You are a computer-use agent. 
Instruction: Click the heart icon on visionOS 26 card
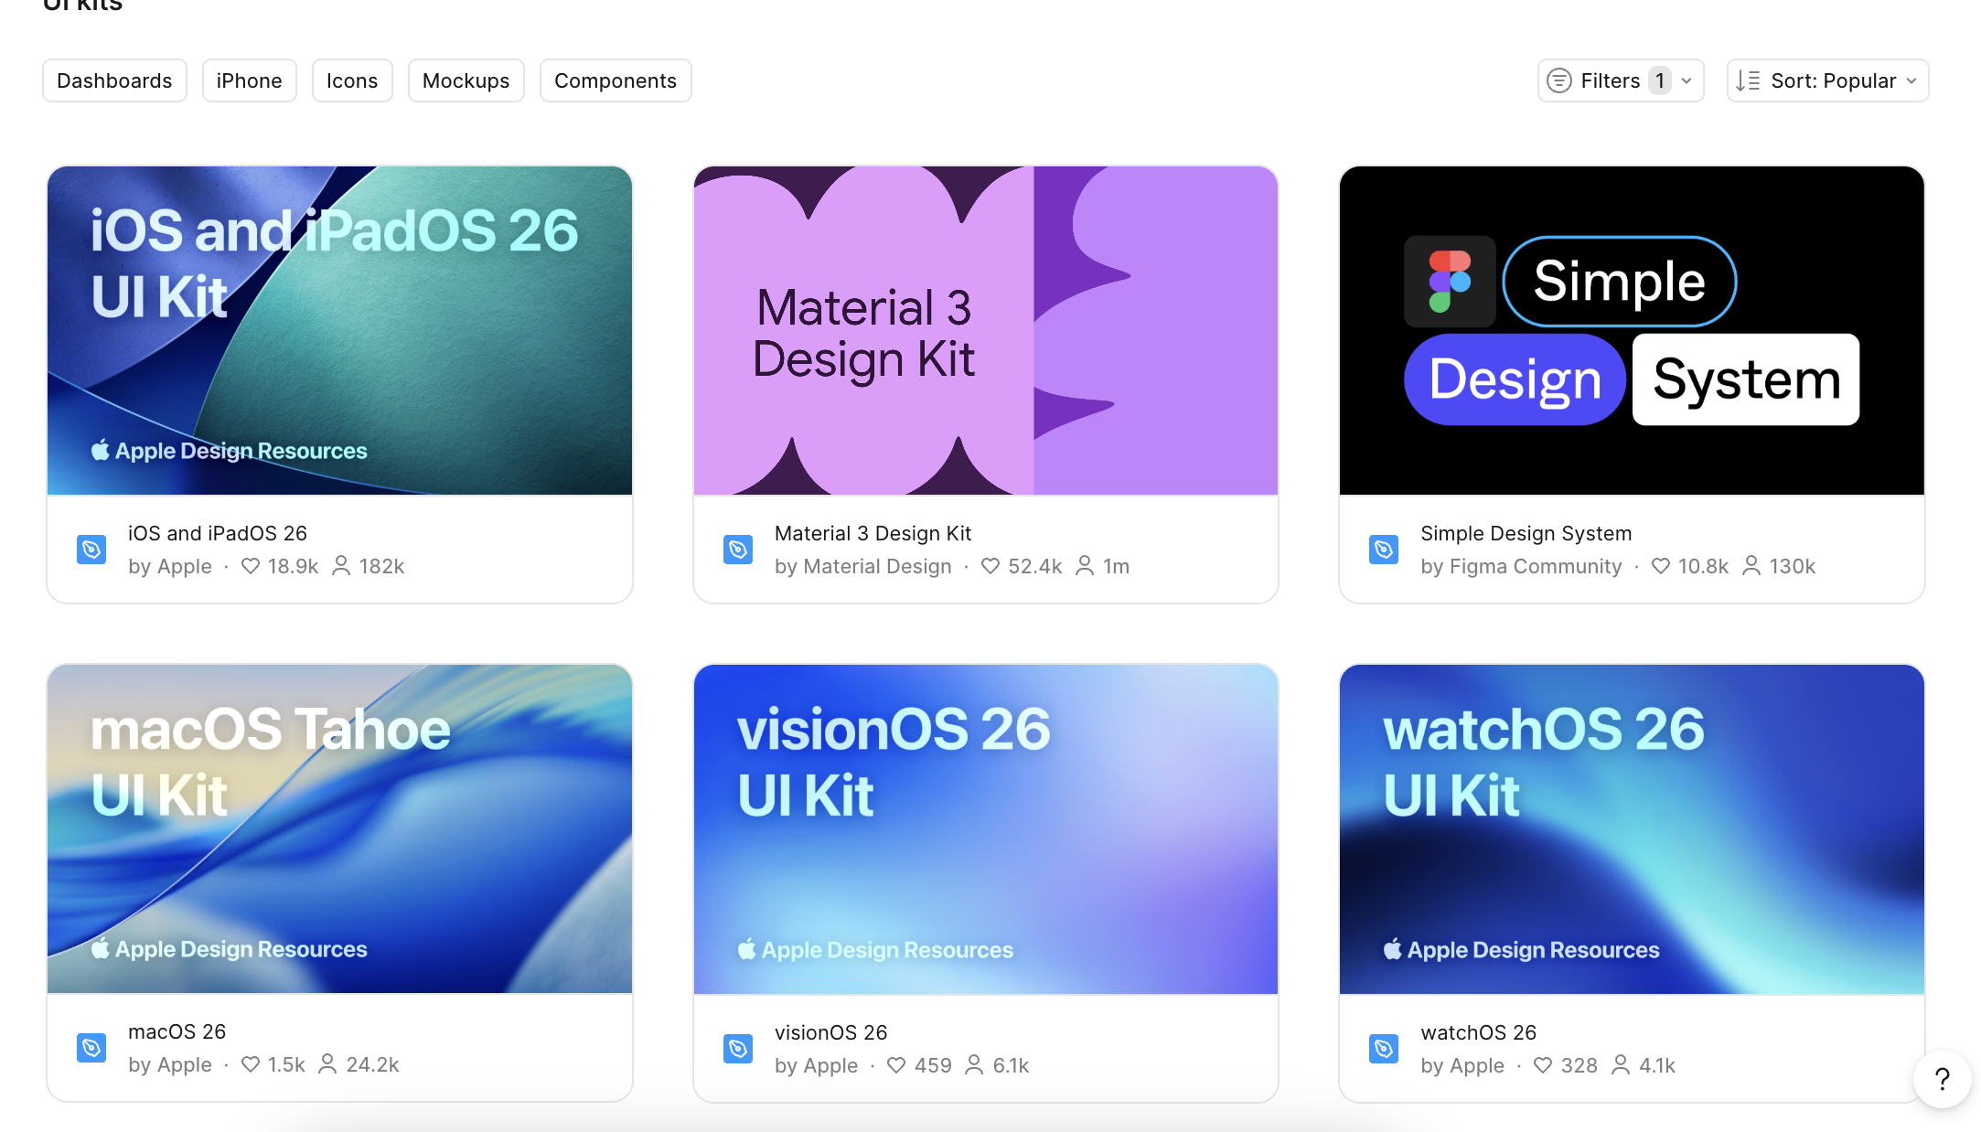pyautogui.click(x=896, y=1065)
